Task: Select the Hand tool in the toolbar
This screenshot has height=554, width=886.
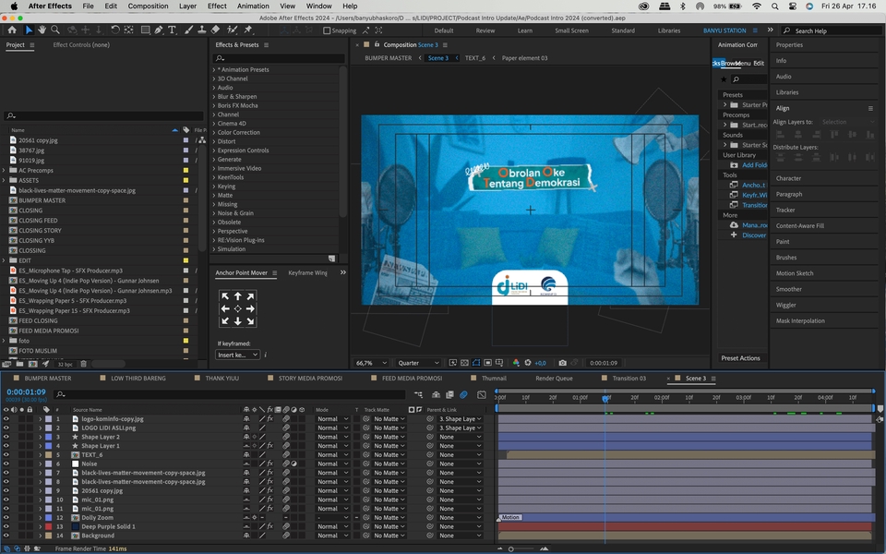Action: pyautogui.click(x=42, y=29)
